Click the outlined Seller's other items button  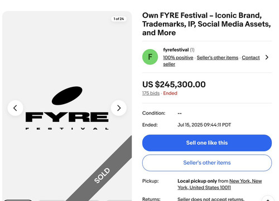click(x=207, y=163)
